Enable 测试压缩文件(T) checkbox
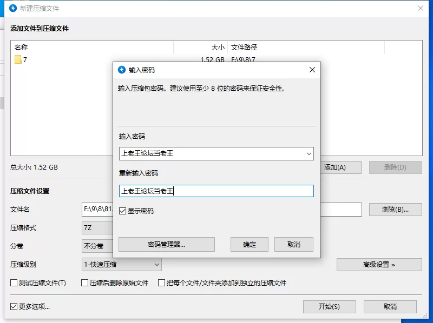 tap(14, 283)
